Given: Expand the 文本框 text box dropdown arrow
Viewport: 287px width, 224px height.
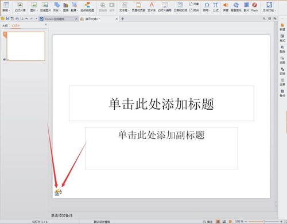Looking at the screenshot, I should (129, 10).
